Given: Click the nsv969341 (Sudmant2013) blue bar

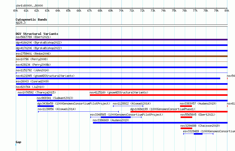Looking at the screenshot, I should click(132, 101).
